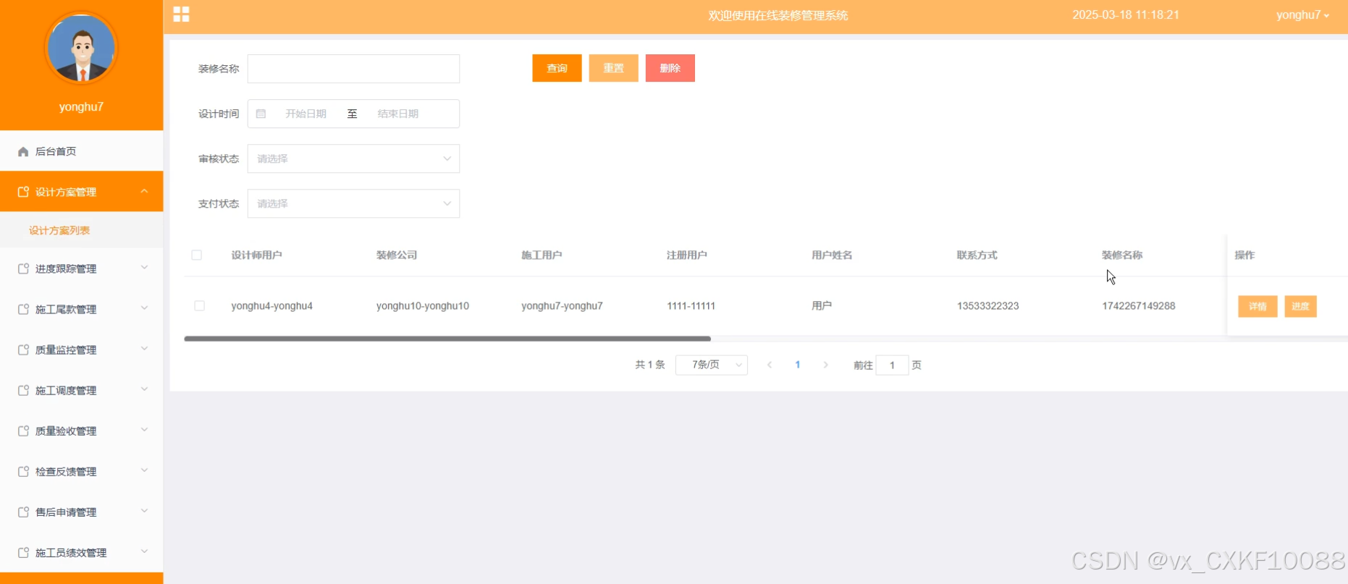Click the 前往 page number input
Screen dimensions: 1348x584
[892, 365]
